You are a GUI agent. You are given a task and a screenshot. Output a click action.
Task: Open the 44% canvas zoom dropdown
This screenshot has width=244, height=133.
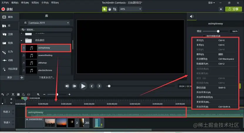pyautogui.click(x=131, y=9)
